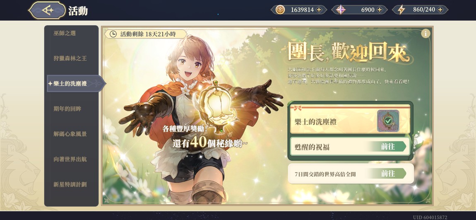This screenshot has height=220, width=476.
Task: Tap the lightning stamina icon
Action: point(401,10)
